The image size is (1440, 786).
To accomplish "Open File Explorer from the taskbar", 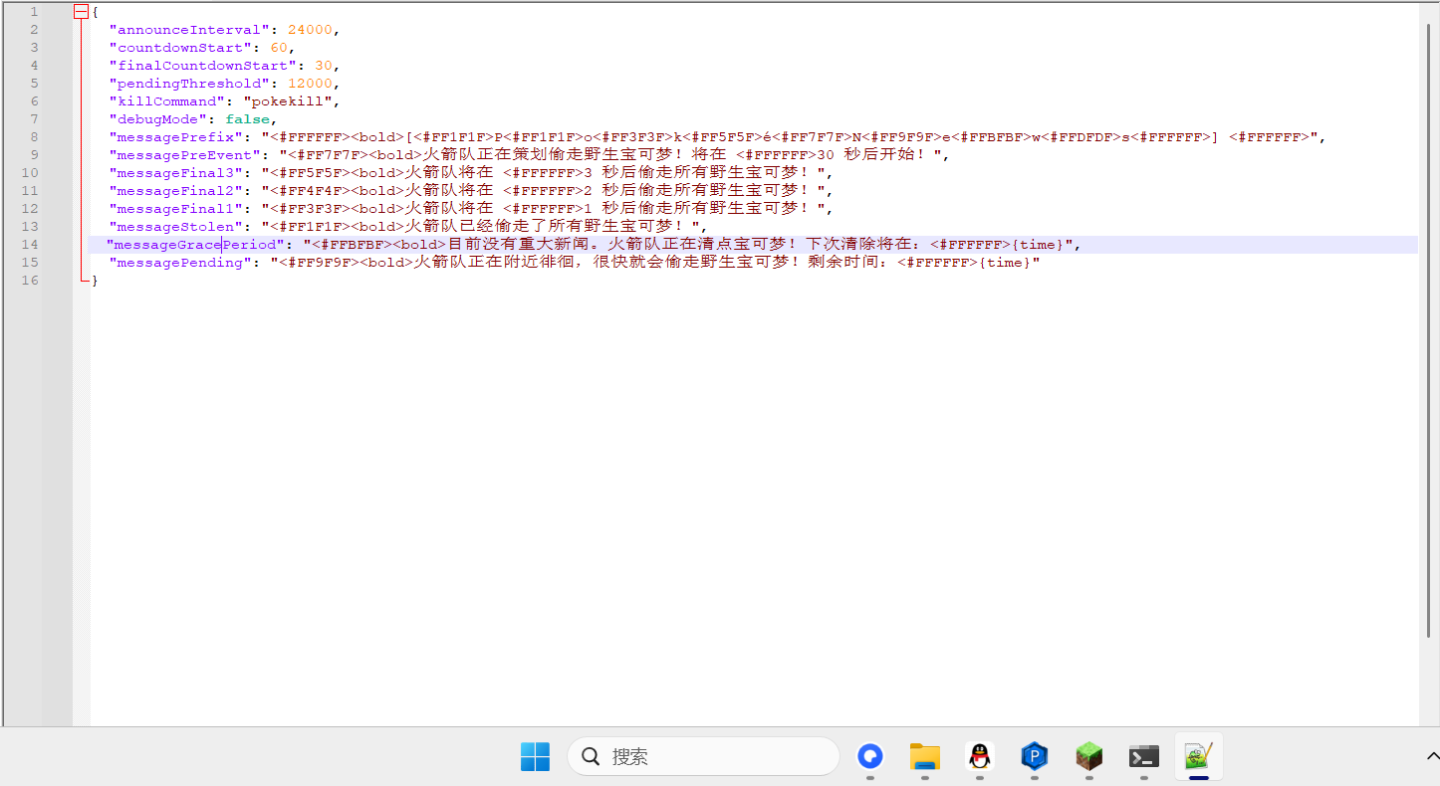I will coord(925,757).
